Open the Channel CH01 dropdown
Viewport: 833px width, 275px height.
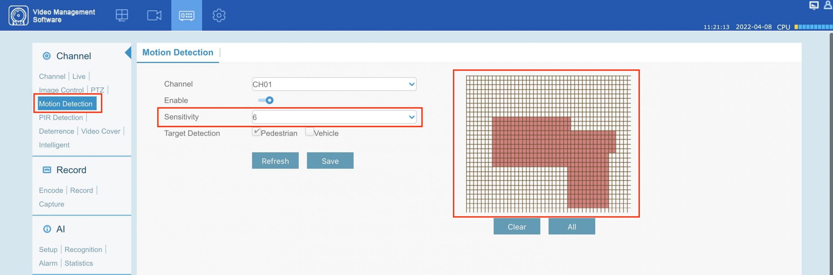click(334, 84)
